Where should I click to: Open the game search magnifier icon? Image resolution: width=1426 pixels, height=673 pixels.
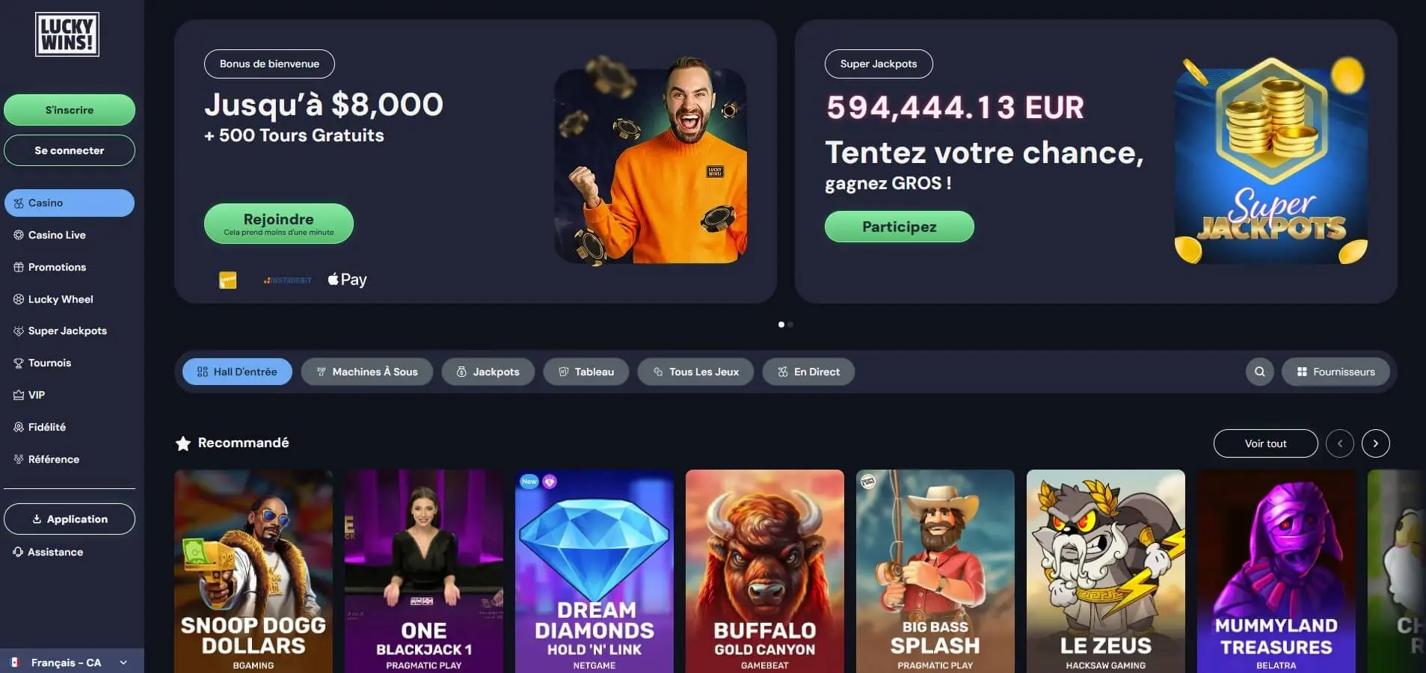click(x=1259, y=372)
